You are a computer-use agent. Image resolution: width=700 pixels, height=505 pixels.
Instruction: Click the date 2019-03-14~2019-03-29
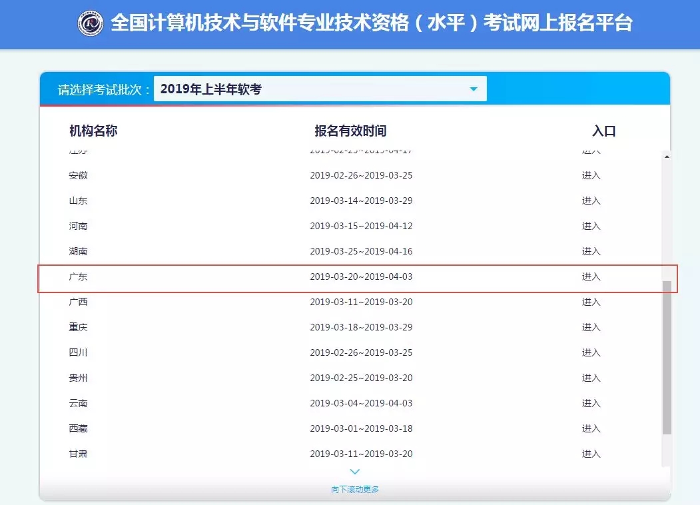pos(361,201)
